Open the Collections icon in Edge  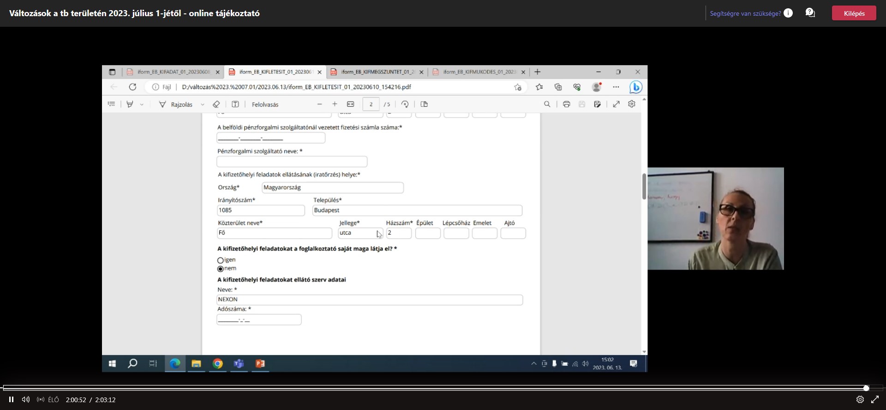[x=558, y=87]
